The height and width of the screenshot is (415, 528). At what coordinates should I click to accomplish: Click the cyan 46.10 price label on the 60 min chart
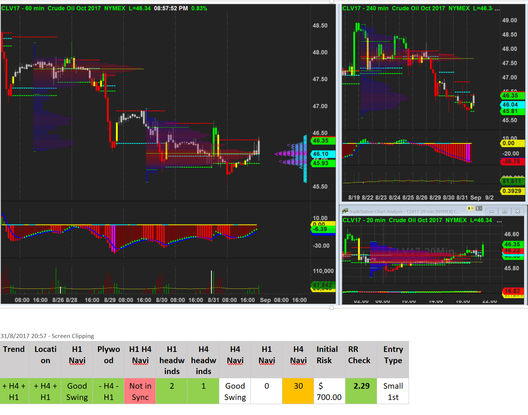coord(323,154)
